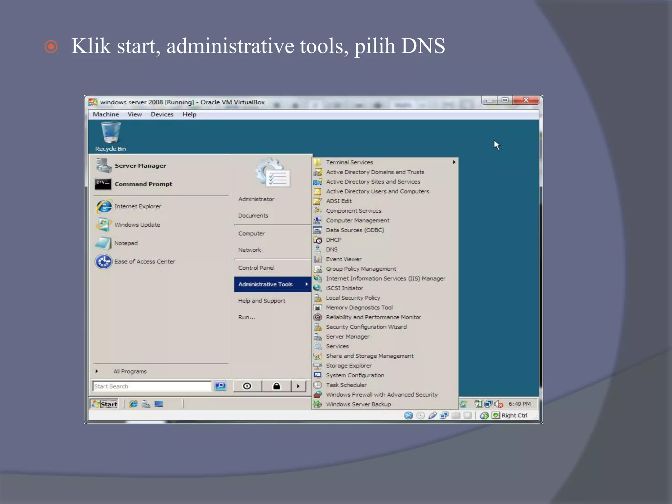Click the Start Search magnifier button

220,386
